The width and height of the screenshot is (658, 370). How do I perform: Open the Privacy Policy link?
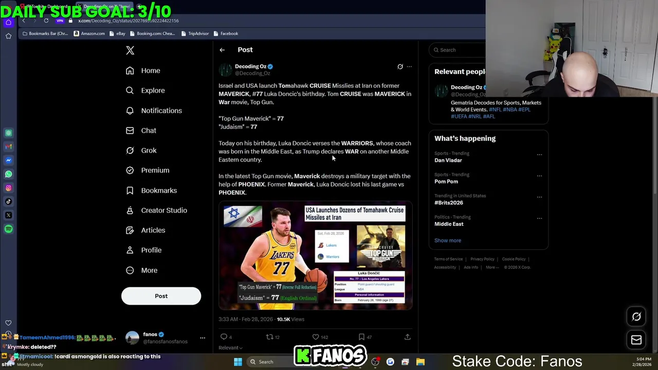(482, 259)
